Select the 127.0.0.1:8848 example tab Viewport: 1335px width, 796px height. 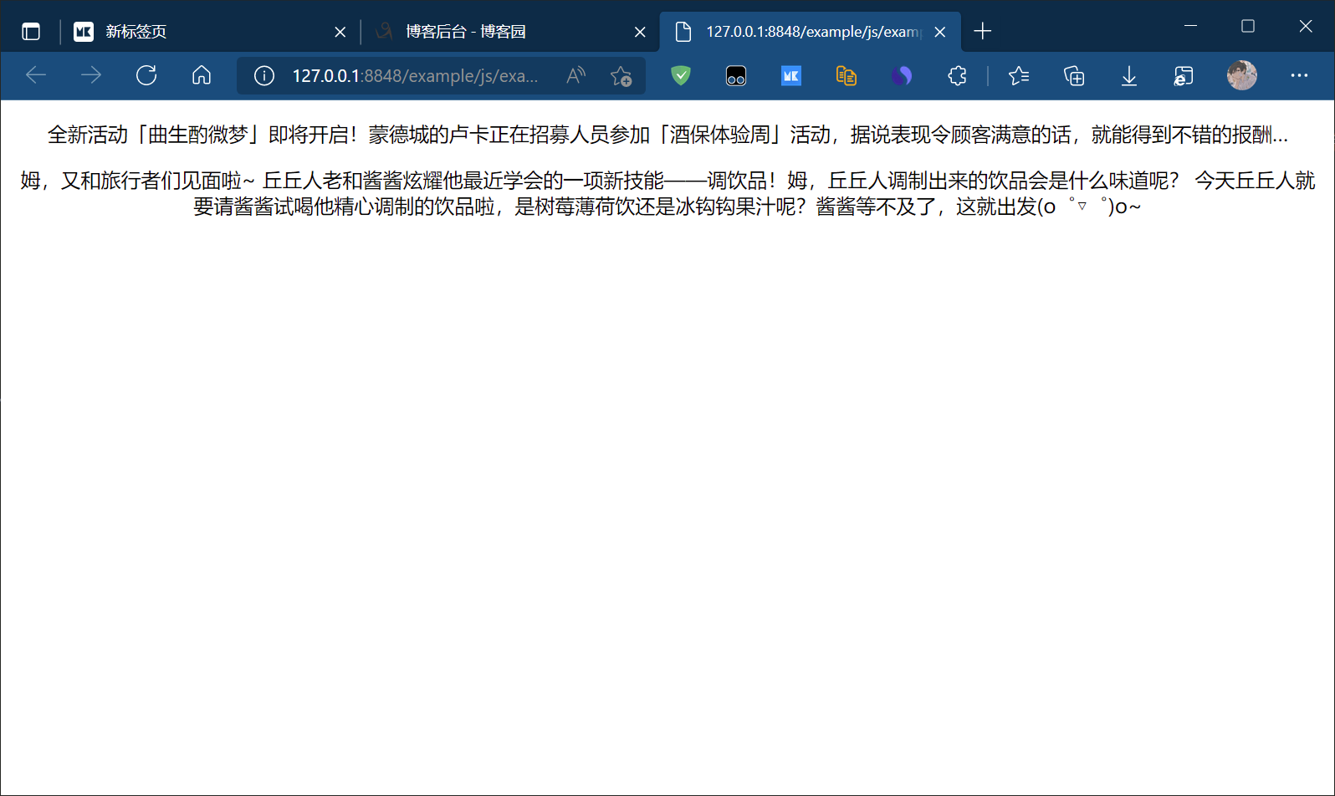(x=810, y=32)
